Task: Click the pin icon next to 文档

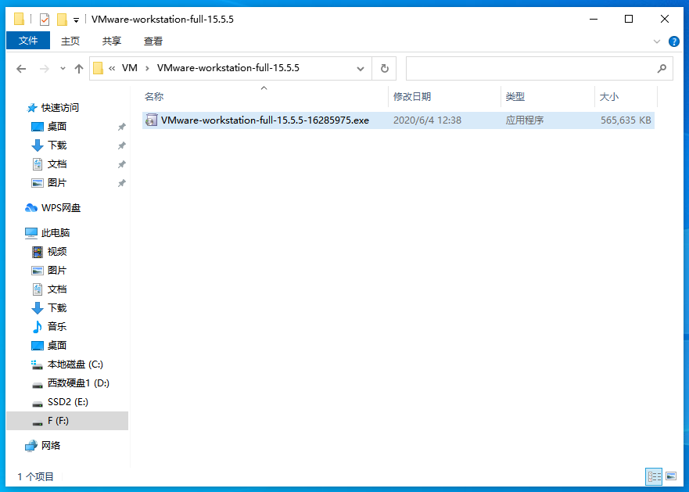Action: click(x=122, y=164)
